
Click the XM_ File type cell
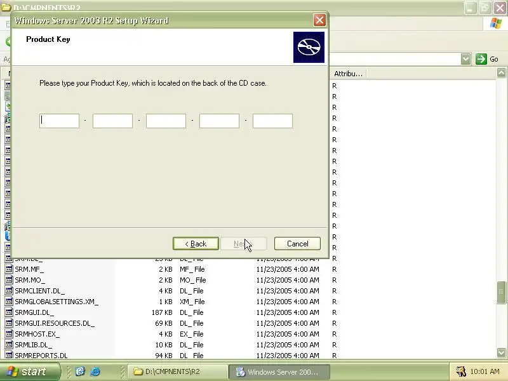pos(192,302)
